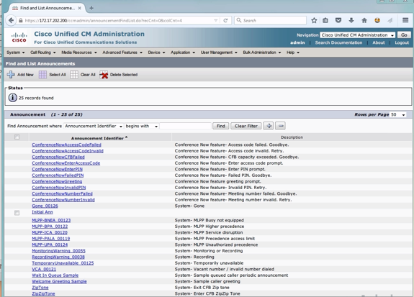Open the Device menu
Screen dimensions: 414x297
(x=156, y=52)
